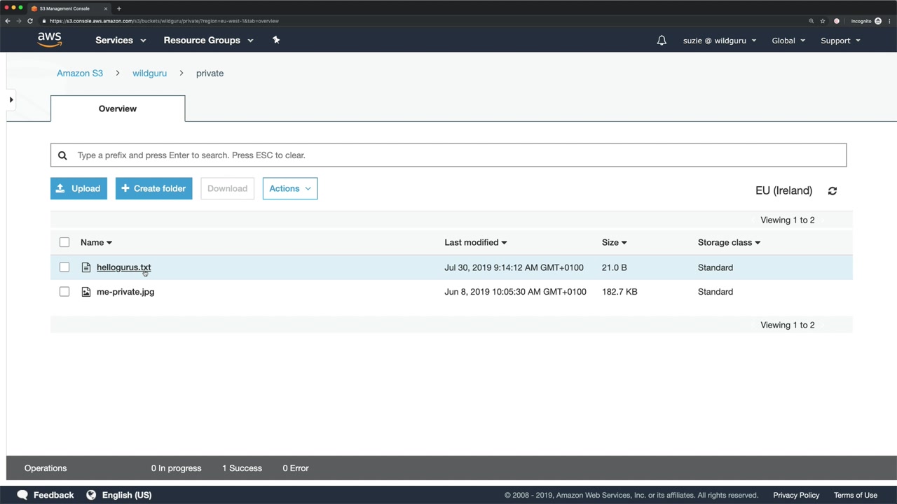
Task: Open the Operations panel label
Action: coord(46,468)
